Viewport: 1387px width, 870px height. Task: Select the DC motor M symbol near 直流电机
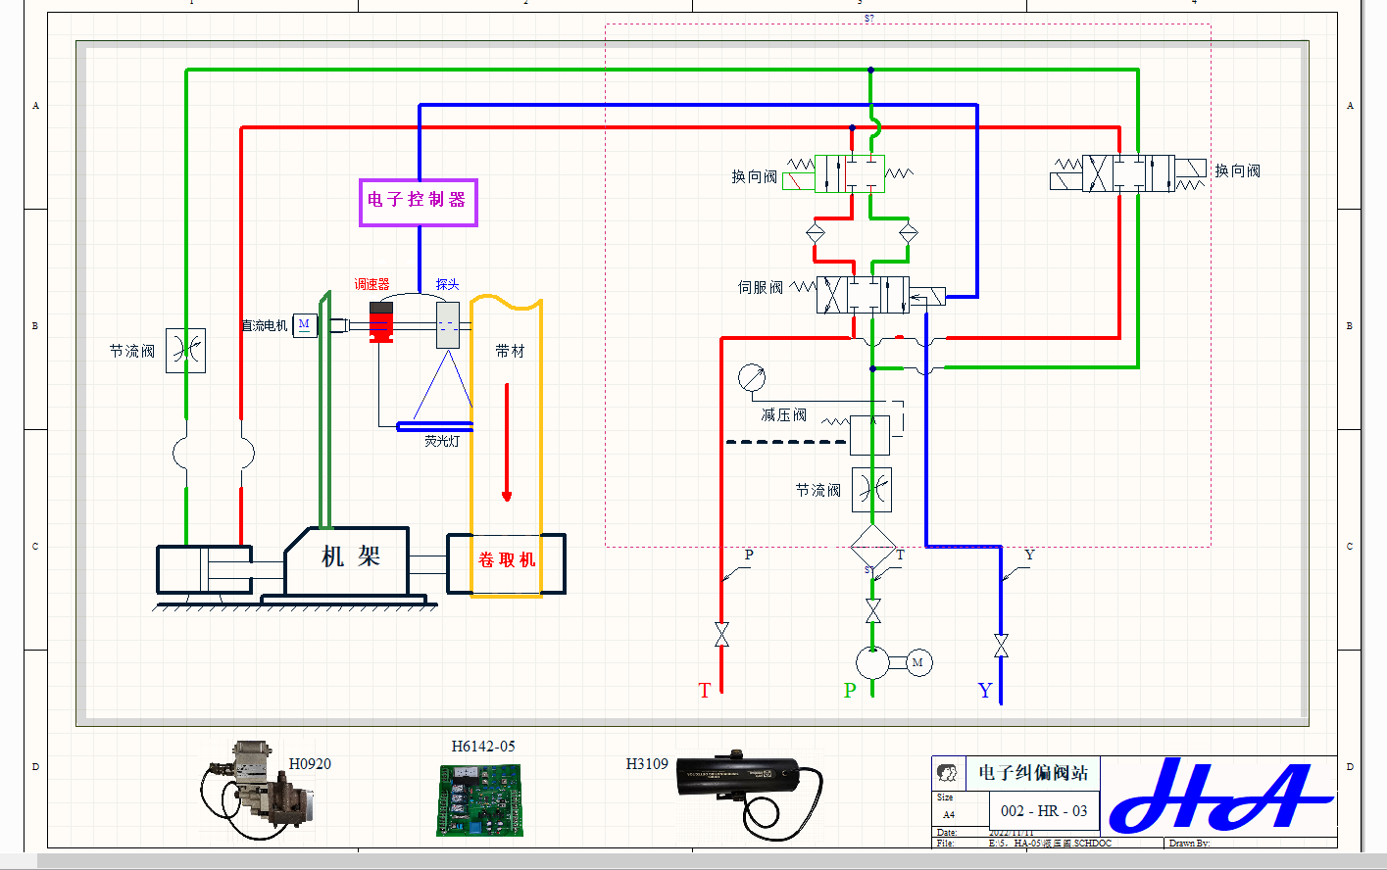point(305,324)
